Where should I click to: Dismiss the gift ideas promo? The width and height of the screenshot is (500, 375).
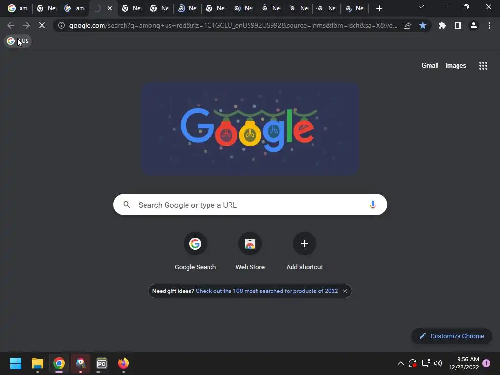345,291
